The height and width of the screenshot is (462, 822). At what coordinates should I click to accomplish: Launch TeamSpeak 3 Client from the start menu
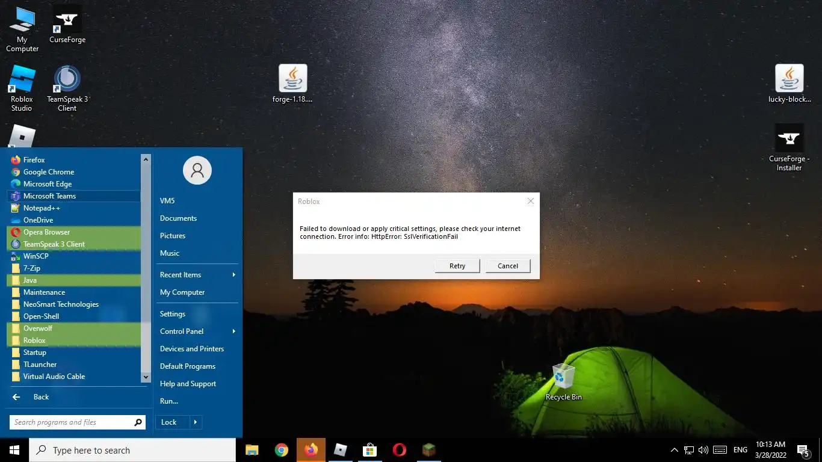(x=74, y=244)
